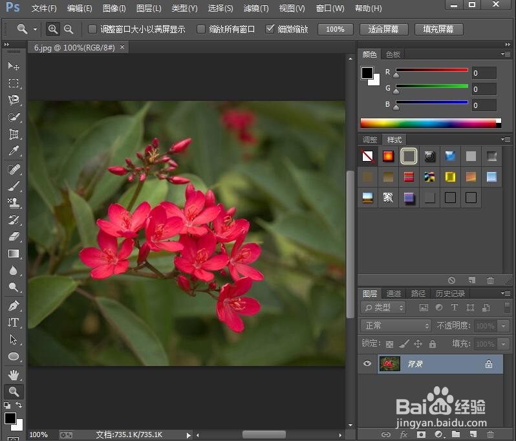
Task: Select the Dodge tool
Action: (x=14, y=287)
